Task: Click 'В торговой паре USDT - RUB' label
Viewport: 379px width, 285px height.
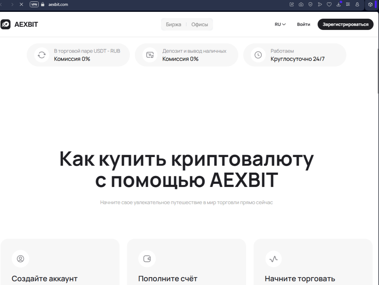Action: pyautogui.click(x=87, y=51)
